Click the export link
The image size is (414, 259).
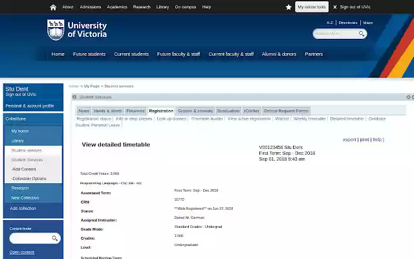pyautogui.click(x=349, y=140)
